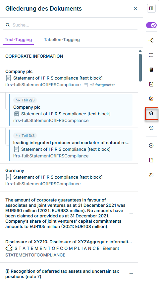159x285 pixels.
Task: Collapse the CORPORATE INFORMATION section
Action: click(131, 56)
